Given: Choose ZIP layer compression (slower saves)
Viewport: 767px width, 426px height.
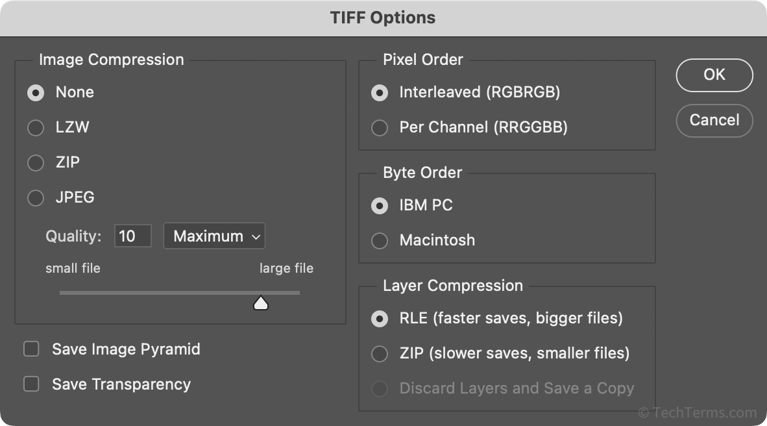Looking at the screenshot, I should coord(379,354).
